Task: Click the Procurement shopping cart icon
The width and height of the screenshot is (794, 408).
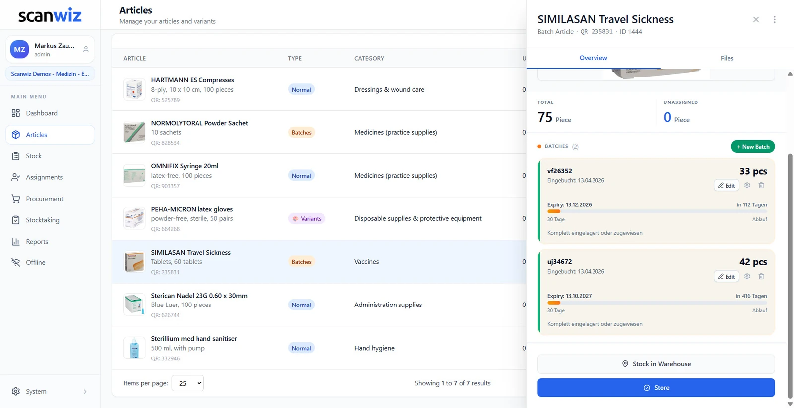Action: pos(16,199)
